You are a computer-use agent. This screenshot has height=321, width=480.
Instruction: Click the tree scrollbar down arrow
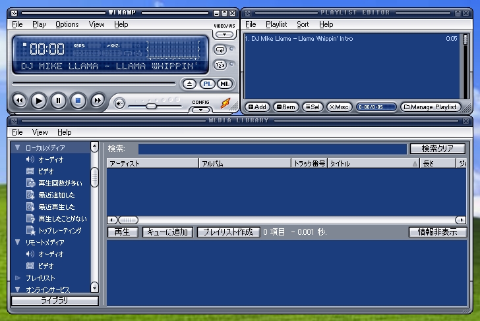pyautogui.click(x=94, y=287)
